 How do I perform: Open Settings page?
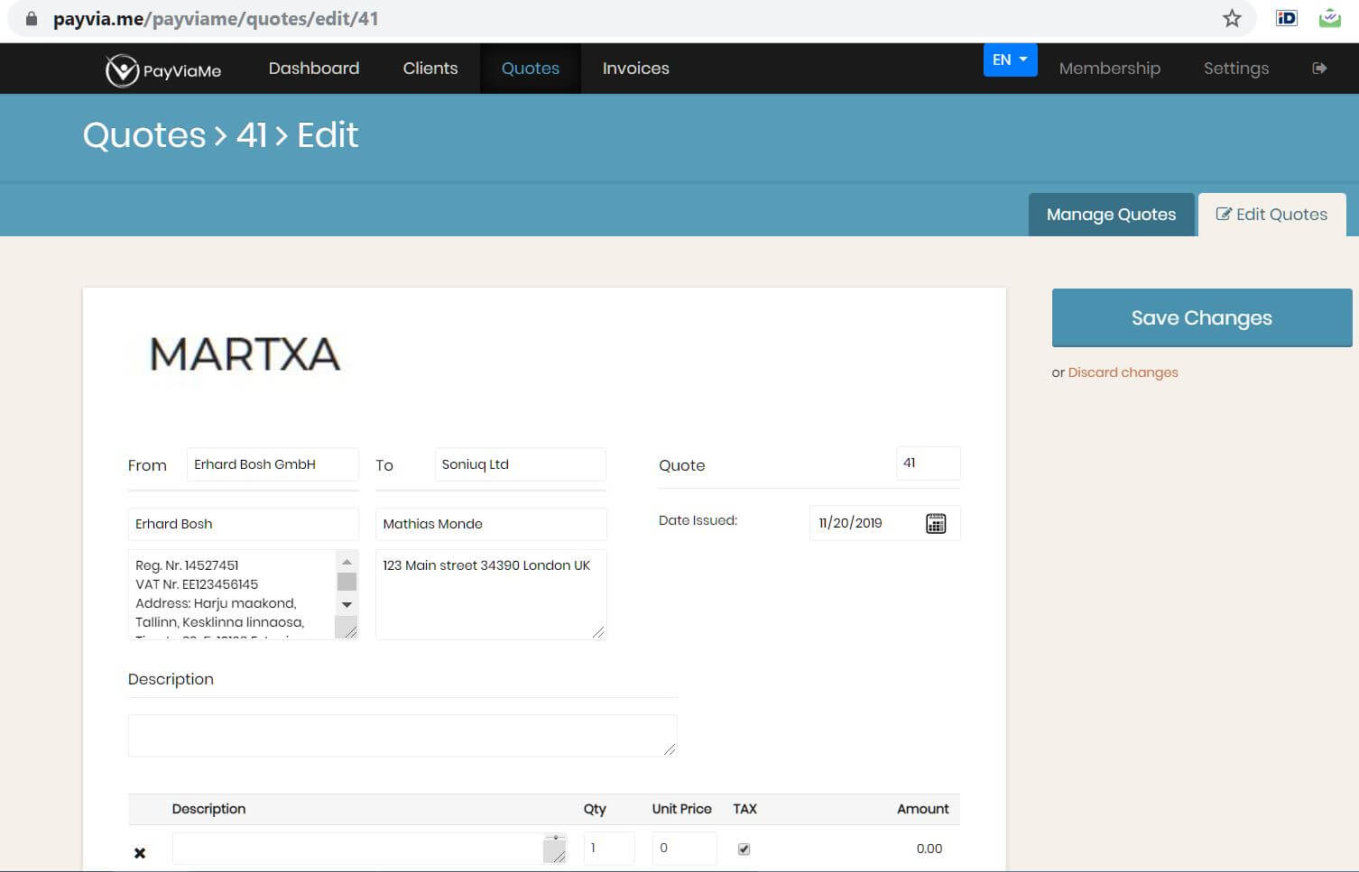tap(1236, 69)
